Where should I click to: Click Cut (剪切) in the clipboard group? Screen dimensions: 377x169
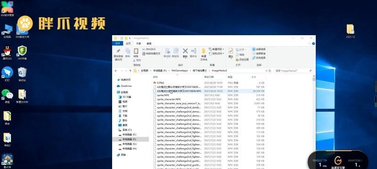pos(138,60)
